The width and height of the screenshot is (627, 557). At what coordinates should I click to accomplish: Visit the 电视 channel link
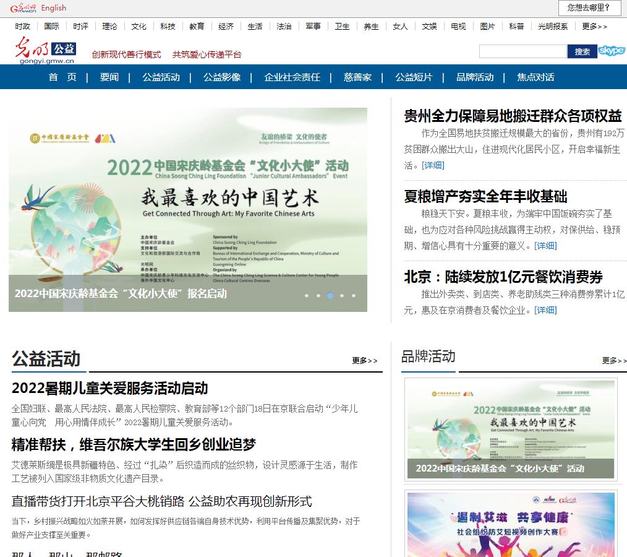[458, 27]
